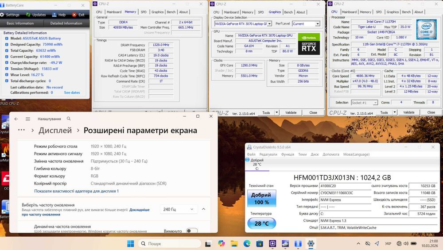Click the Intel Core i7 logo in CPU-Z
This screenshot has height=250, width=443.
426,30
